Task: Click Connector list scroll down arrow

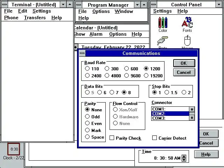Action: [192, 118]
